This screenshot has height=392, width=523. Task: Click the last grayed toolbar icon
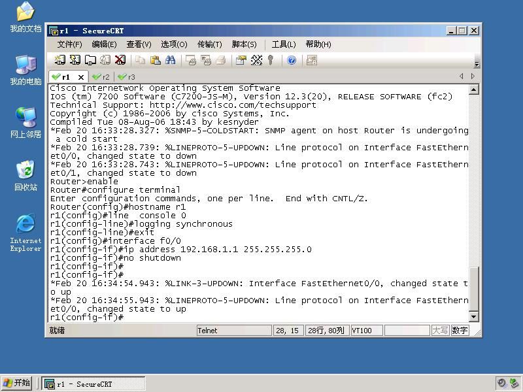click(312, 60)
